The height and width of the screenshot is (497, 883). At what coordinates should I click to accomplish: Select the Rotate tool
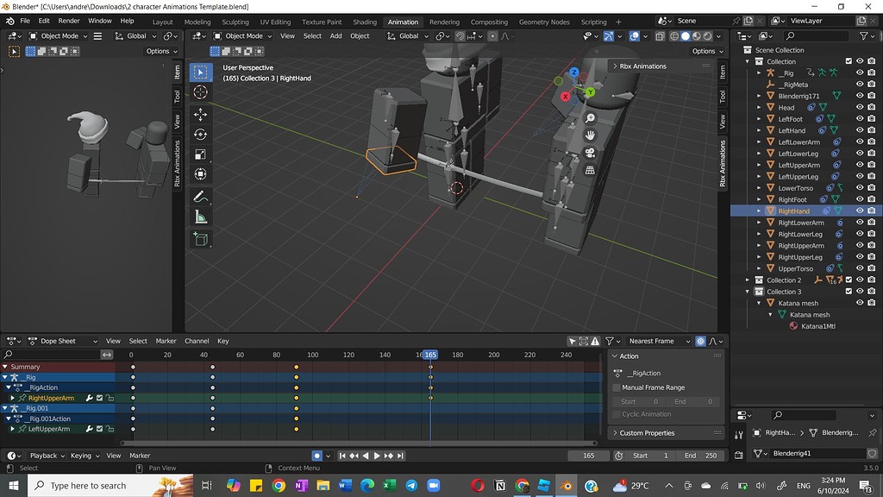(x=200, y=135)
